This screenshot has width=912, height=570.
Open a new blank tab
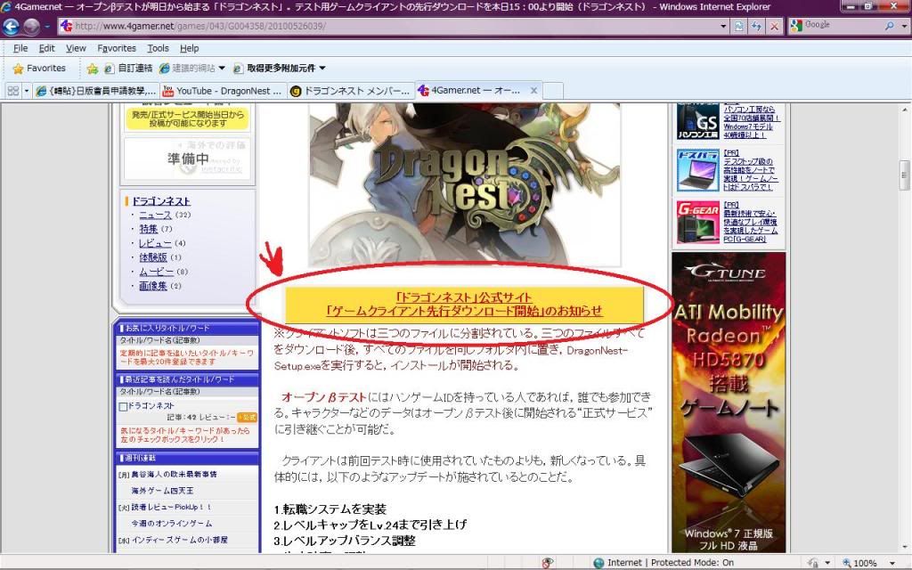553,91
